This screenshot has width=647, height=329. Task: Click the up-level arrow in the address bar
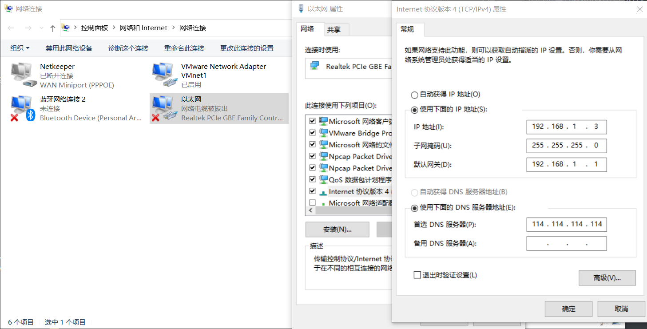[53, 28]
